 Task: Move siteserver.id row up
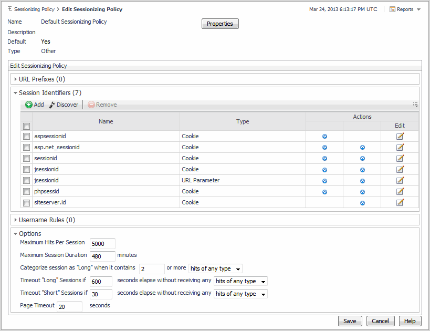point(363,203)
